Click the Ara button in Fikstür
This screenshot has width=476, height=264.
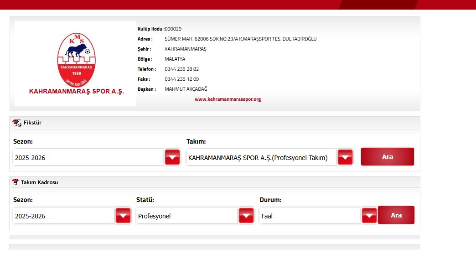pos(388,156)
